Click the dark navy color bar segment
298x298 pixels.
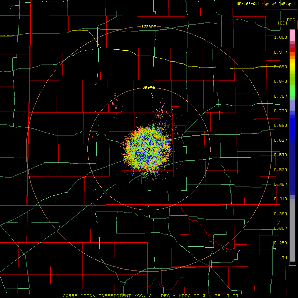click(x=292, y=169)
